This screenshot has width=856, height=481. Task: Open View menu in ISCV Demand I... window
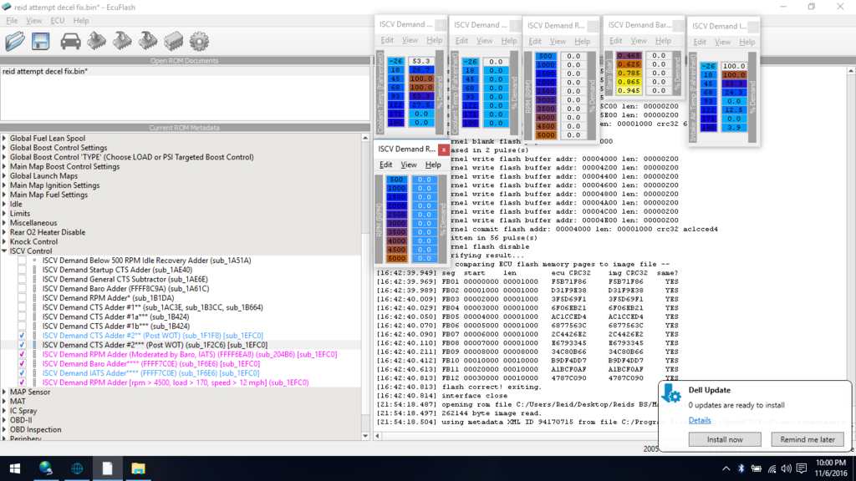point(722,42)
